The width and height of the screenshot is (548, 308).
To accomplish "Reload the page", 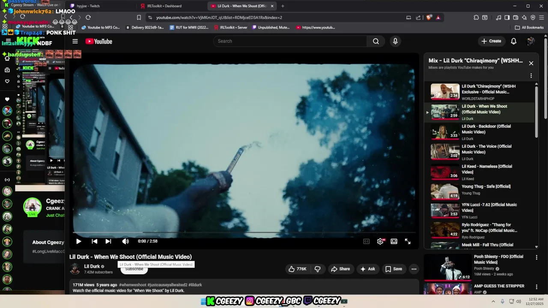I will (88, 18).
